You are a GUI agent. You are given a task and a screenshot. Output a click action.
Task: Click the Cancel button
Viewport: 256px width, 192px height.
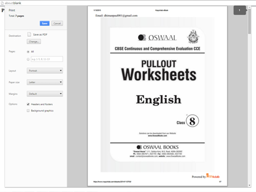coord(57,23)
